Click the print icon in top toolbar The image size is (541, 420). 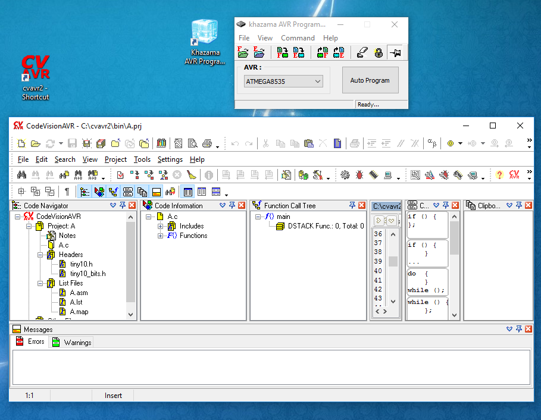pyautogui.click(x=207, y=143)
